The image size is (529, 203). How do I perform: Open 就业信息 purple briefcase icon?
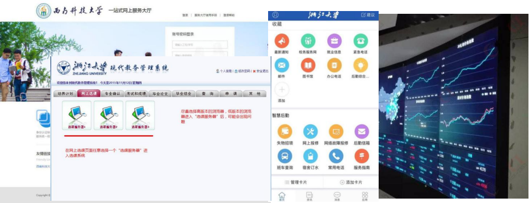coord(334,41)
